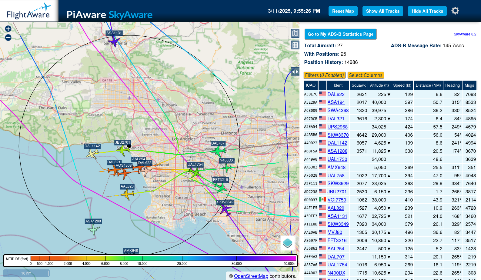Click the teal layer stack icon
The width and height of the screenshot is (481, 280).
(x=287, y=243)
